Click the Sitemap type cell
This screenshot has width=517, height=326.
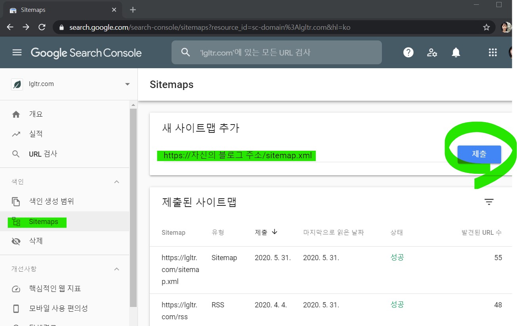(x=224, y=258)
